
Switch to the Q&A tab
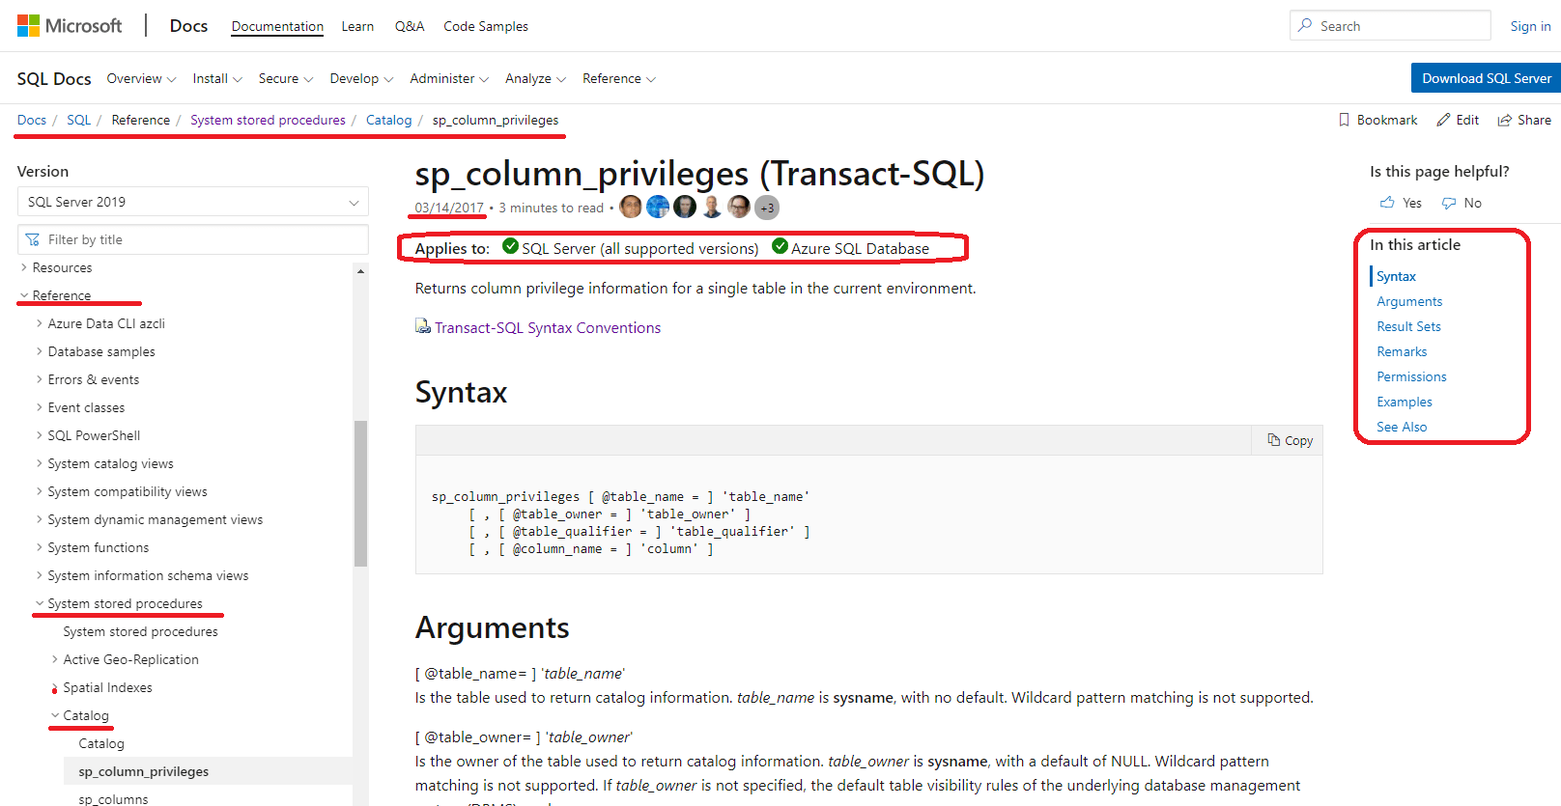click(x=410, y=26)
